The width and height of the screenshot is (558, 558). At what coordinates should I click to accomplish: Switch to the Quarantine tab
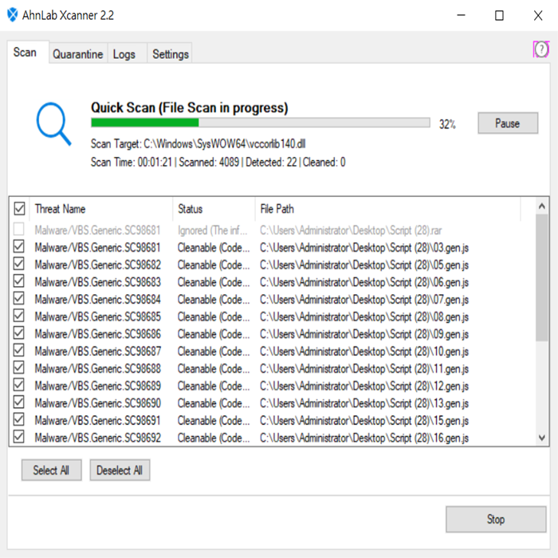(77, 54)
